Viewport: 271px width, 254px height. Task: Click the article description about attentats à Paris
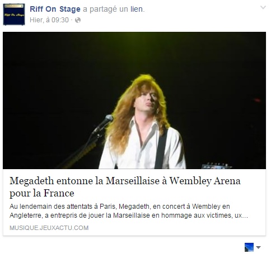(129, 211)
